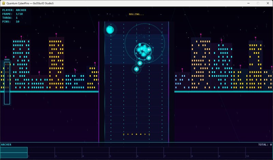Click the rightmost yellow aim marker dot
Image resolution: width=273 pixels, height=160 pixels.
point(149,134)
